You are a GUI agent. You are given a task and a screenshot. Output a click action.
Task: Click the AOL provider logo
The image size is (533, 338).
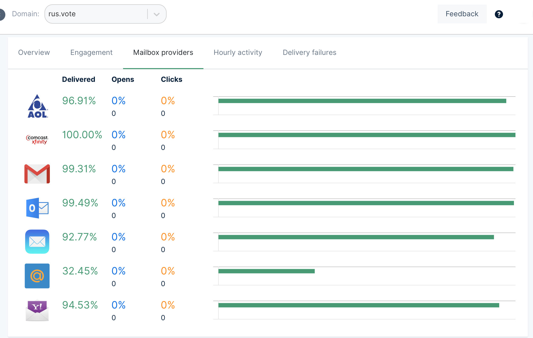click(37, 106)
